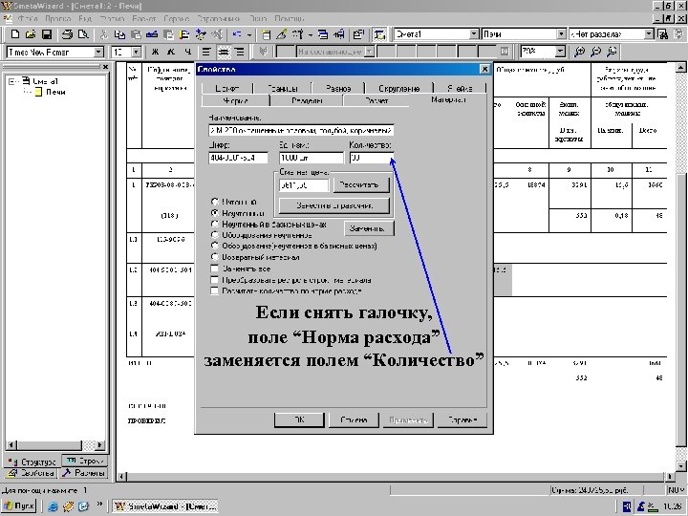Select the Неучтенный radio option
This screenshot has height=516, width=688.
215,213
